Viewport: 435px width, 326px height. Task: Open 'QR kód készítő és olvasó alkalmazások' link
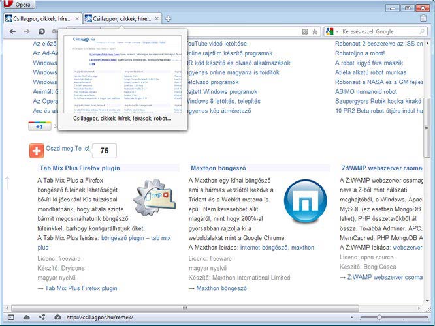pos(238,63)
